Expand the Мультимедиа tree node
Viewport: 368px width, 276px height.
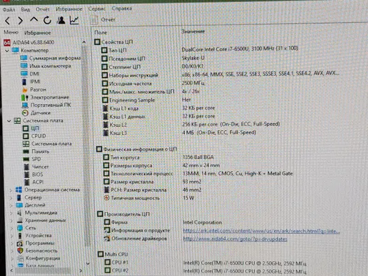(x=12, y=213)
